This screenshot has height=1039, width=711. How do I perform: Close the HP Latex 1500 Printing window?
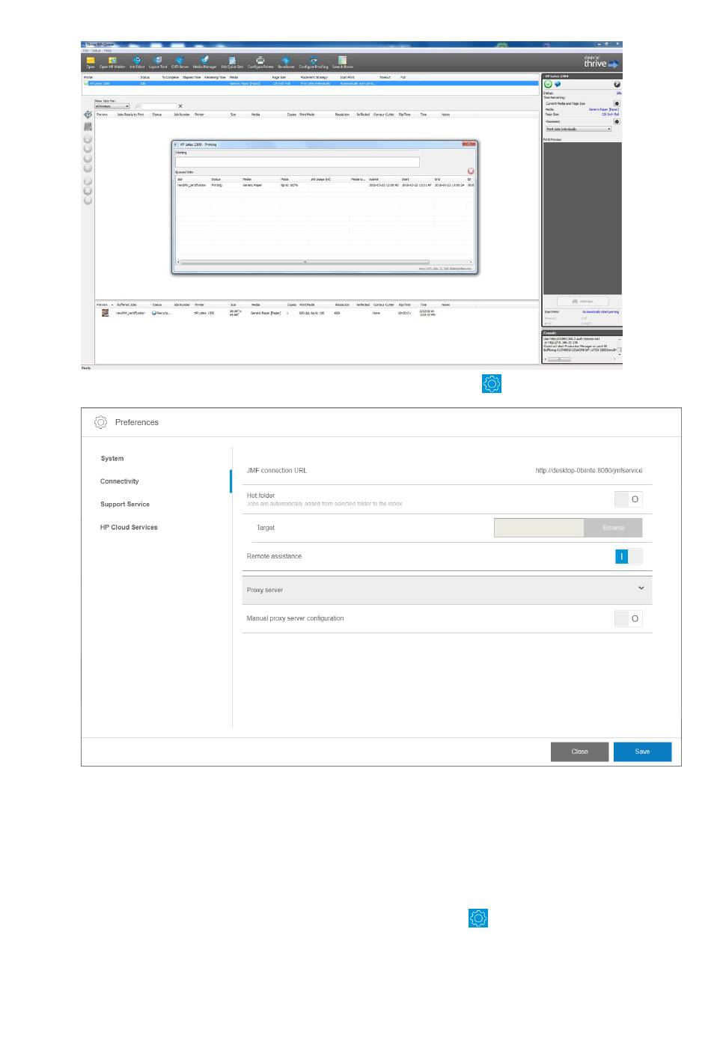pyautogui.click(x=469, y=144)
